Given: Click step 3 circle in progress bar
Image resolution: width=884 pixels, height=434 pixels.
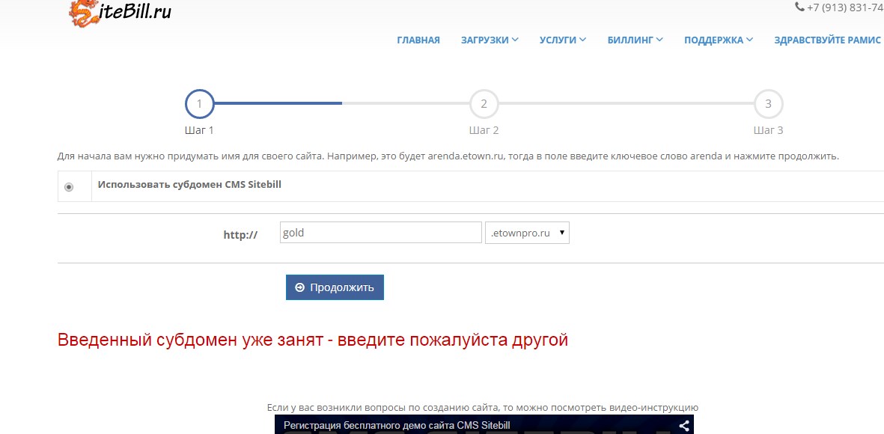Looking at the screenshot, I should coord(769,104).
